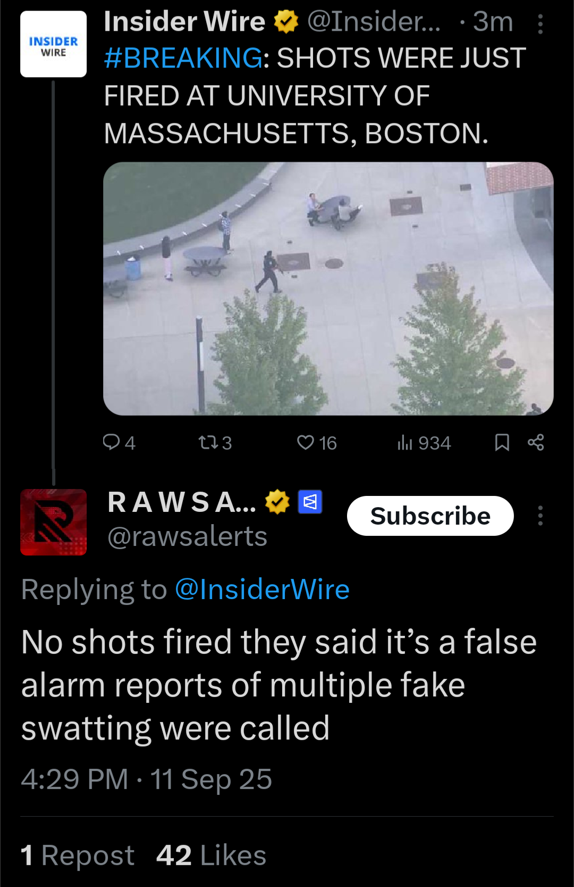This screenshot has height=887, width=574.
Task: Like the Insider Wire breaking post
Action: (x=317, y=443)
